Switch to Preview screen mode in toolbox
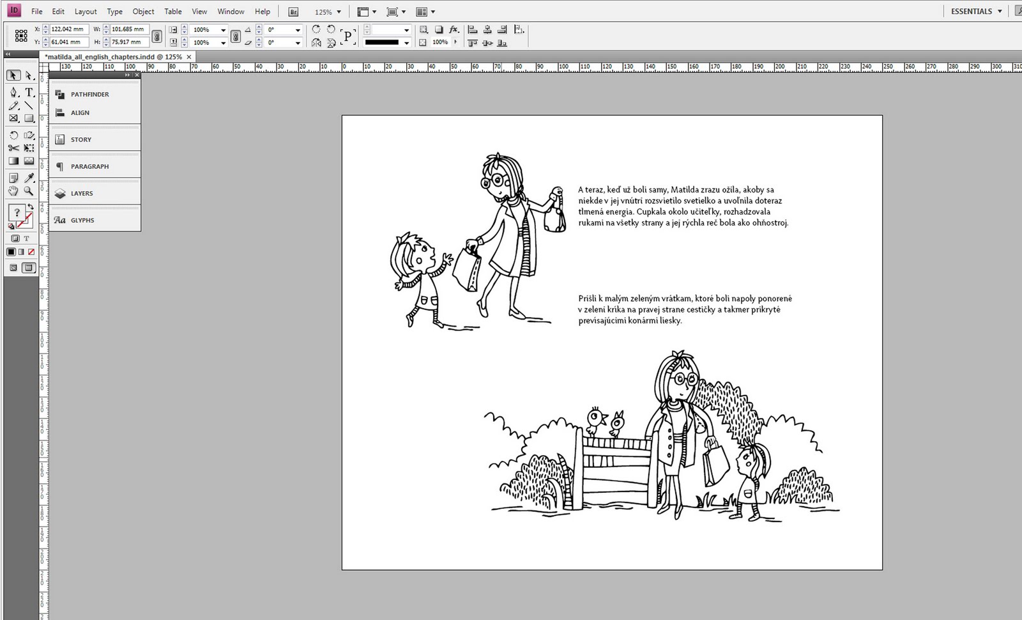 click(28, 268)
